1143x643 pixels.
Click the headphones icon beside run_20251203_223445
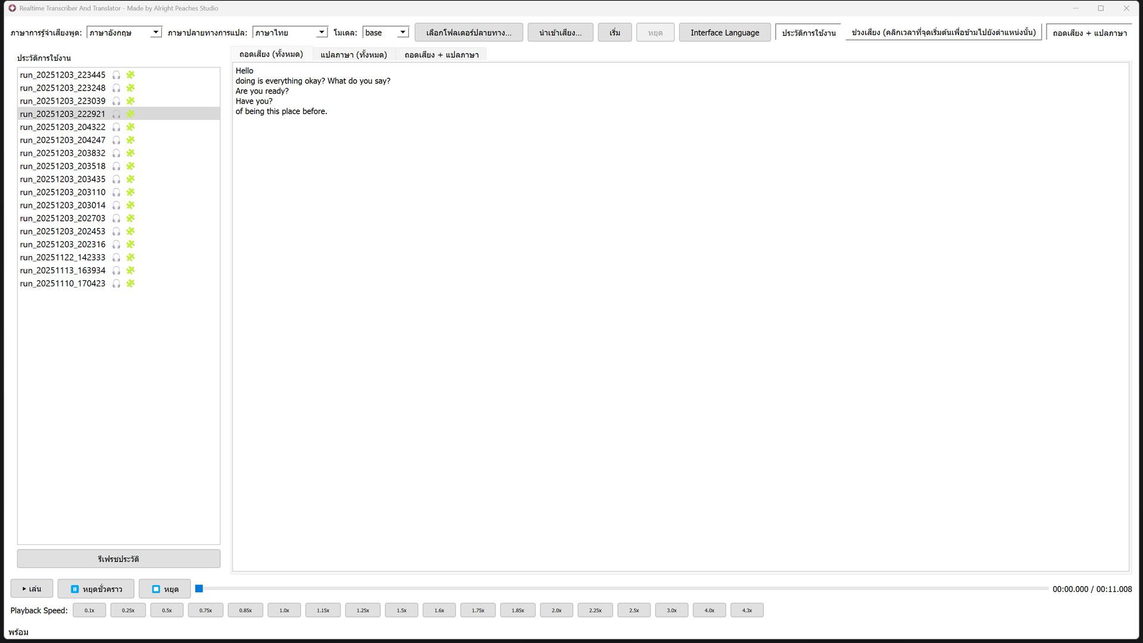click(x=117, y=75)
